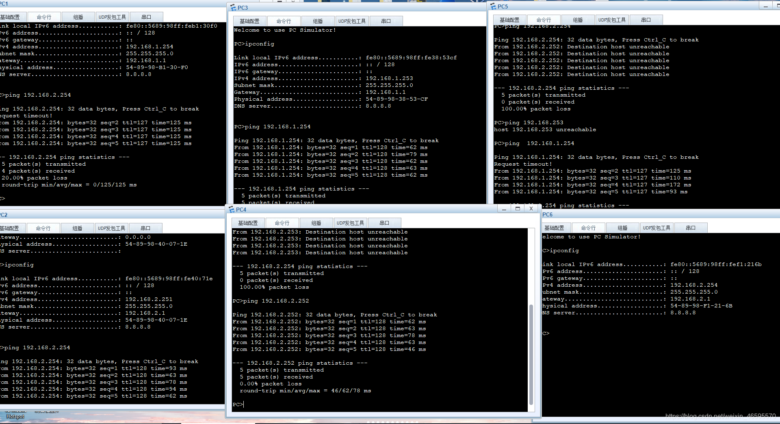Open 组播 tab in PC6 window
Screen dimensions: 780x424
point(623,228)
